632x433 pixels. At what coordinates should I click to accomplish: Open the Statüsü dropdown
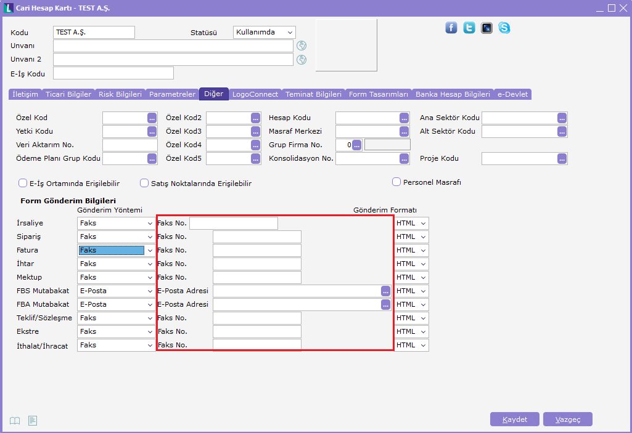265,32
